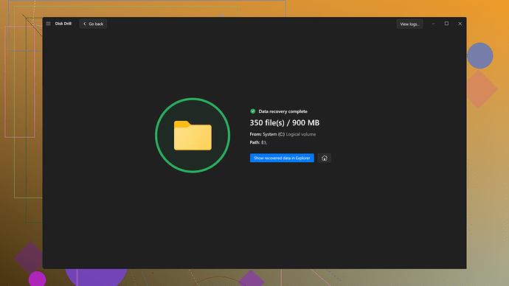This screenshot has height=286, width=509.
Task: Click the "Path: E:\" line
Action: [x=258, y=142]
